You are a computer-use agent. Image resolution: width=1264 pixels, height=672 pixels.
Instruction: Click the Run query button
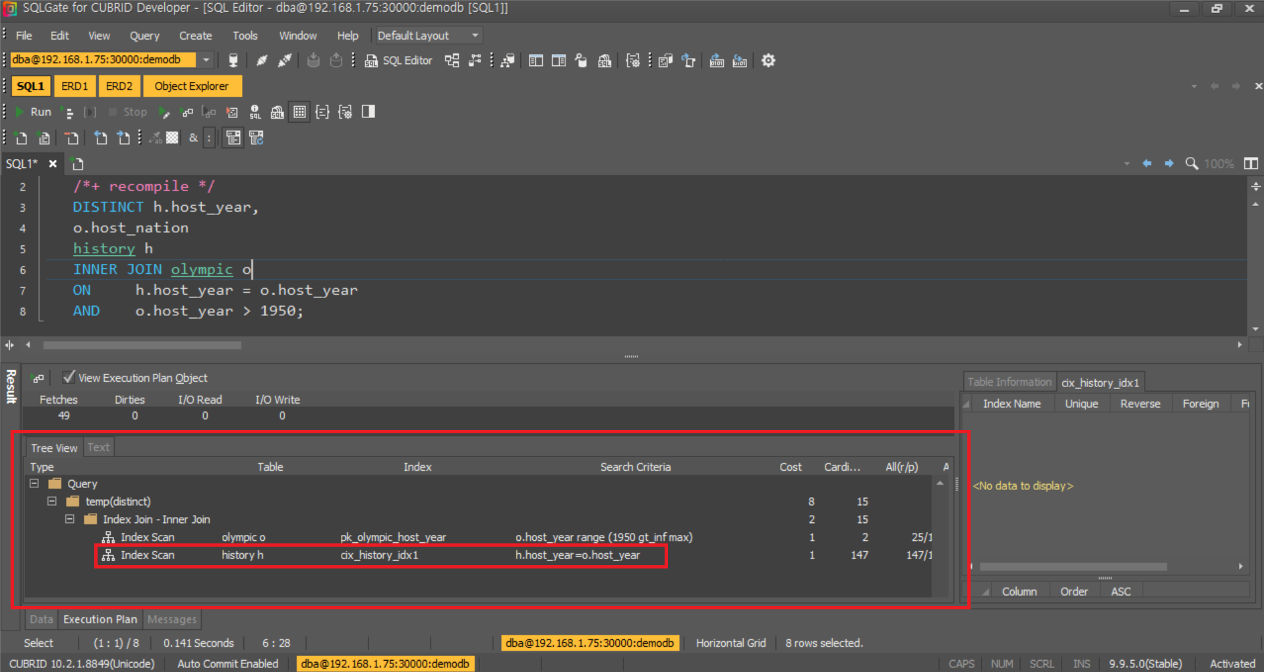pos(33,112)
